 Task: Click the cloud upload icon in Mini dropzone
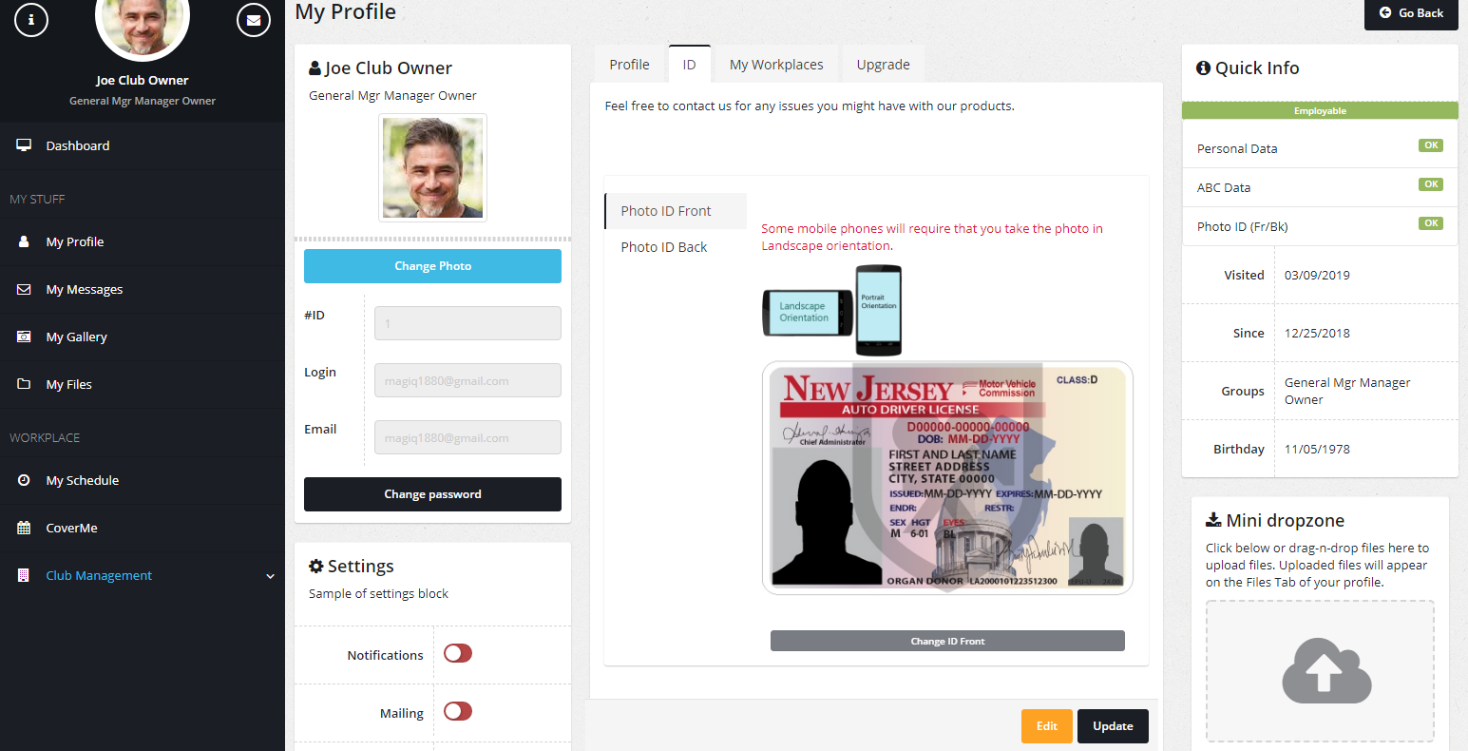pyautogui.click(x=1325, y=670)
